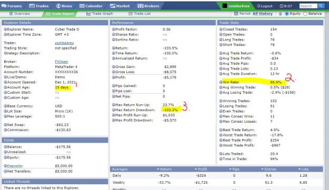This screenshot has height=190, width=329.
Task: Sort Averages by Lots column header
Action: (x=303, y=169)
